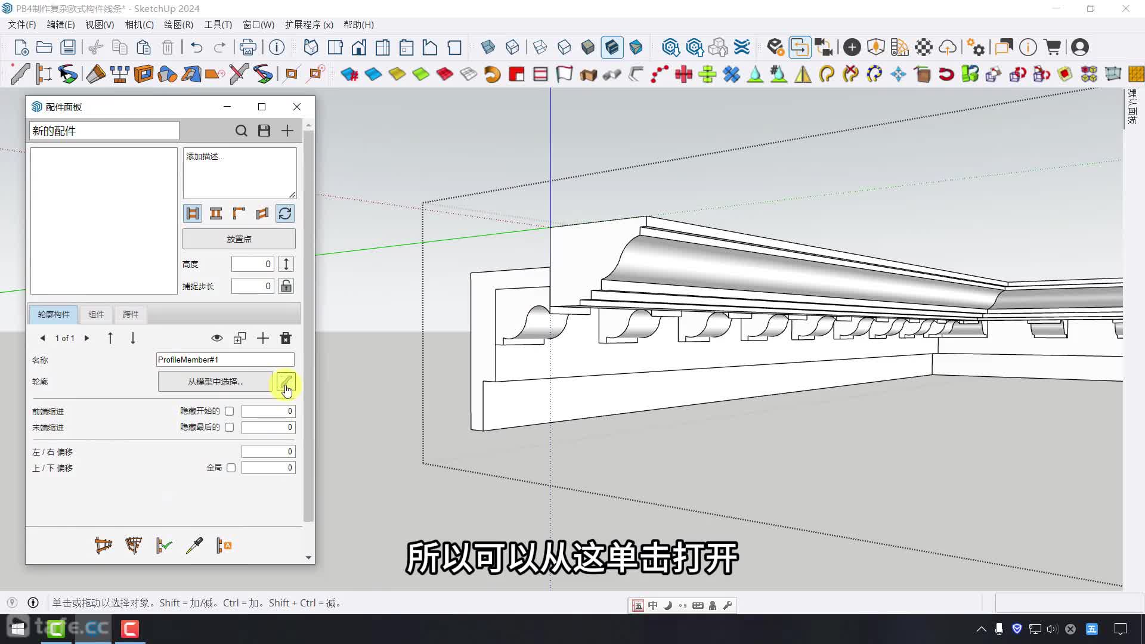Click the follow-path build tool icon

[67, 74]
